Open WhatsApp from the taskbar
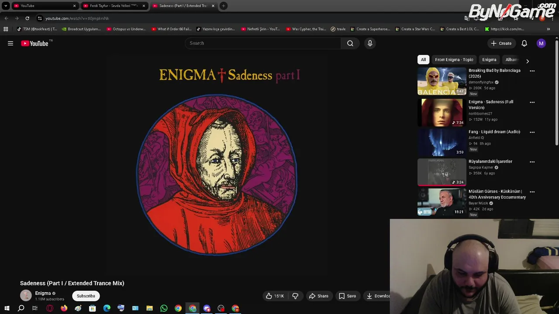The width and height of the screenshot is (559, 314). point(164,308)
